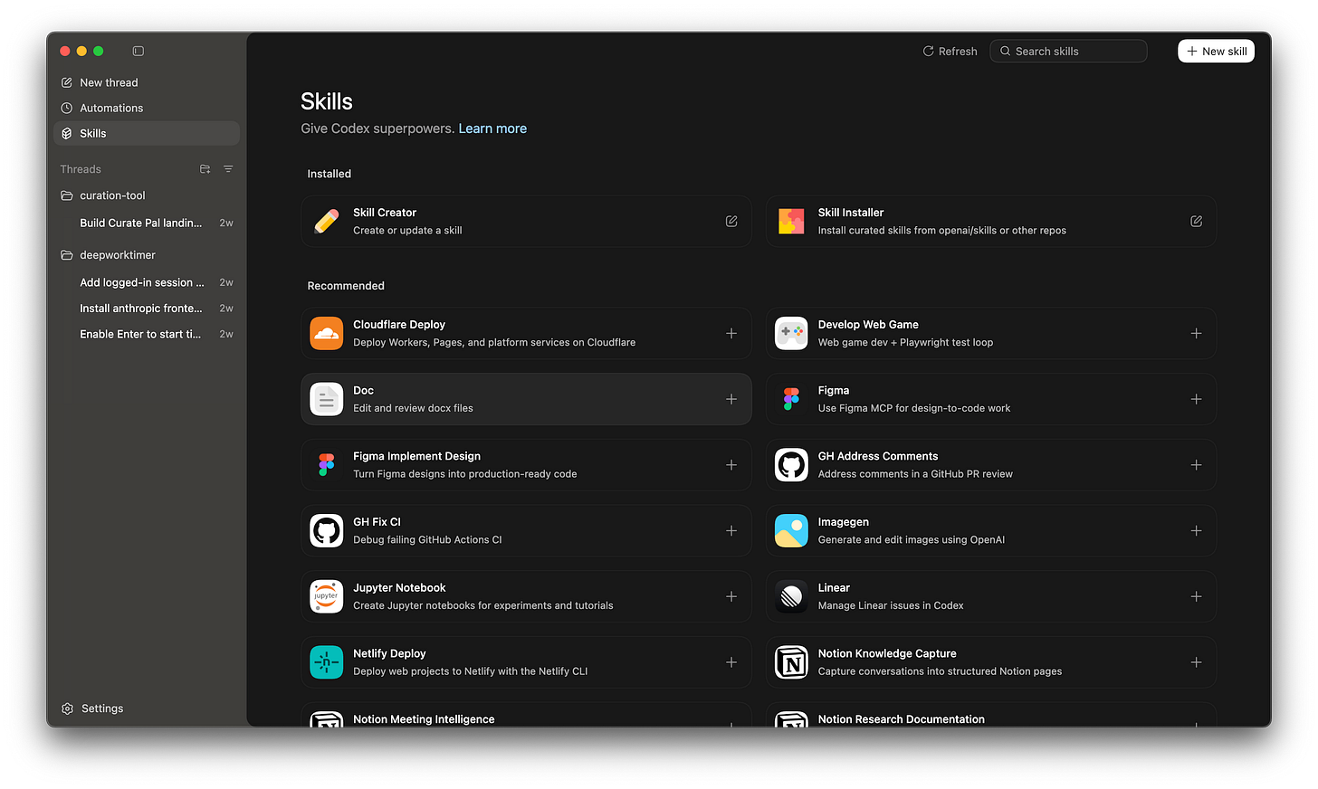Open the Notion Research Documentation card
This screenshot has width=1318, height=789.
tap(991, 715)
